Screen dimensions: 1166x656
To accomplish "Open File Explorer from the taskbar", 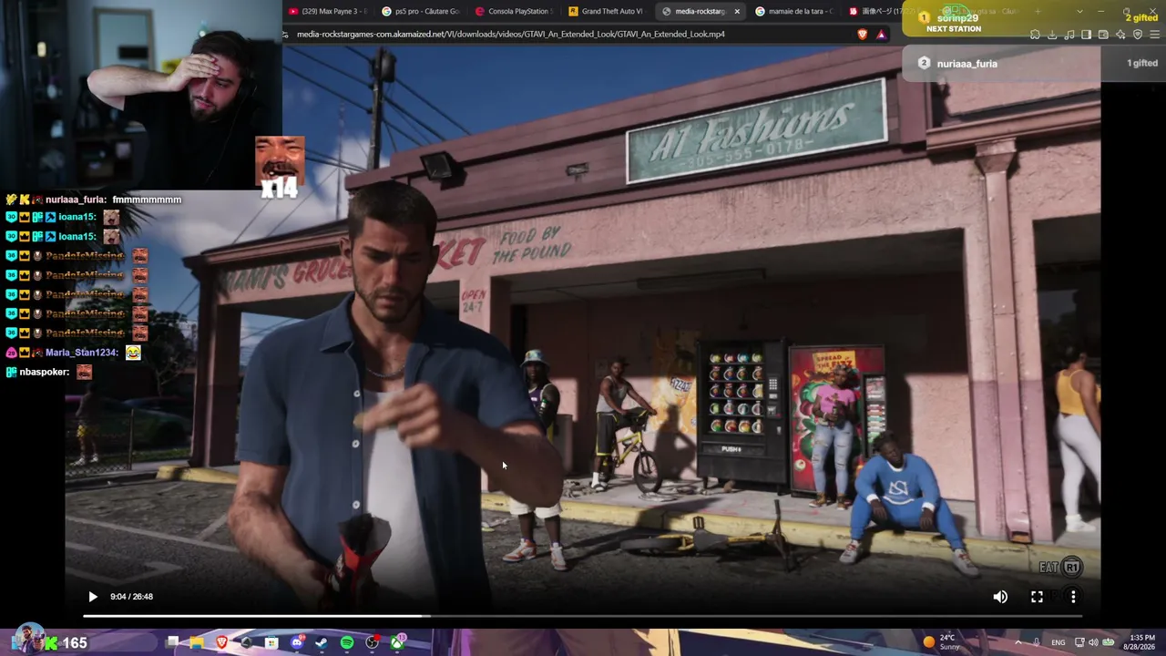I will coord(197,642).
